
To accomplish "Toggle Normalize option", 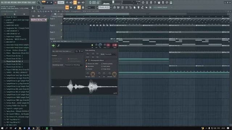I will (90, 66).
